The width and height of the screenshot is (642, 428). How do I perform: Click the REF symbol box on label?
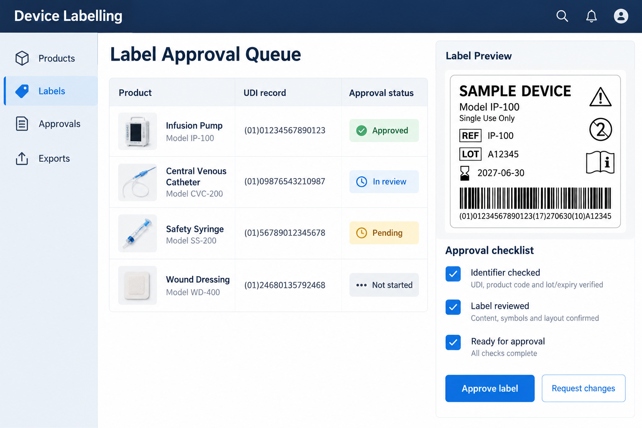[470, 135]
